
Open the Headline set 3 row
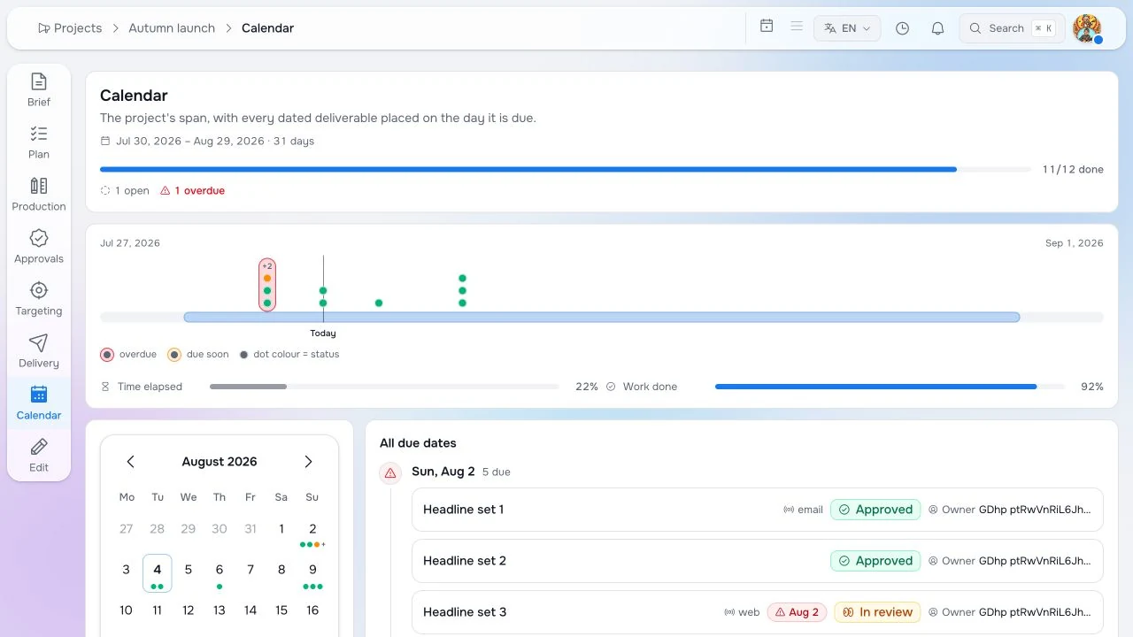758,612
